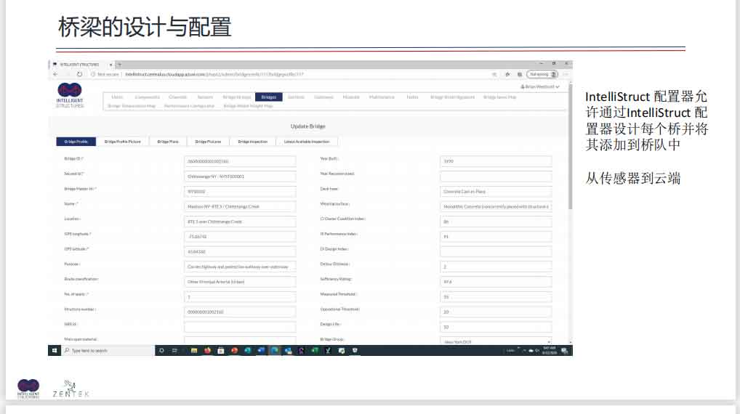Click the Owner Condition Index field
The width and height of the screenshot is (740, 414).
pos(496,222)
